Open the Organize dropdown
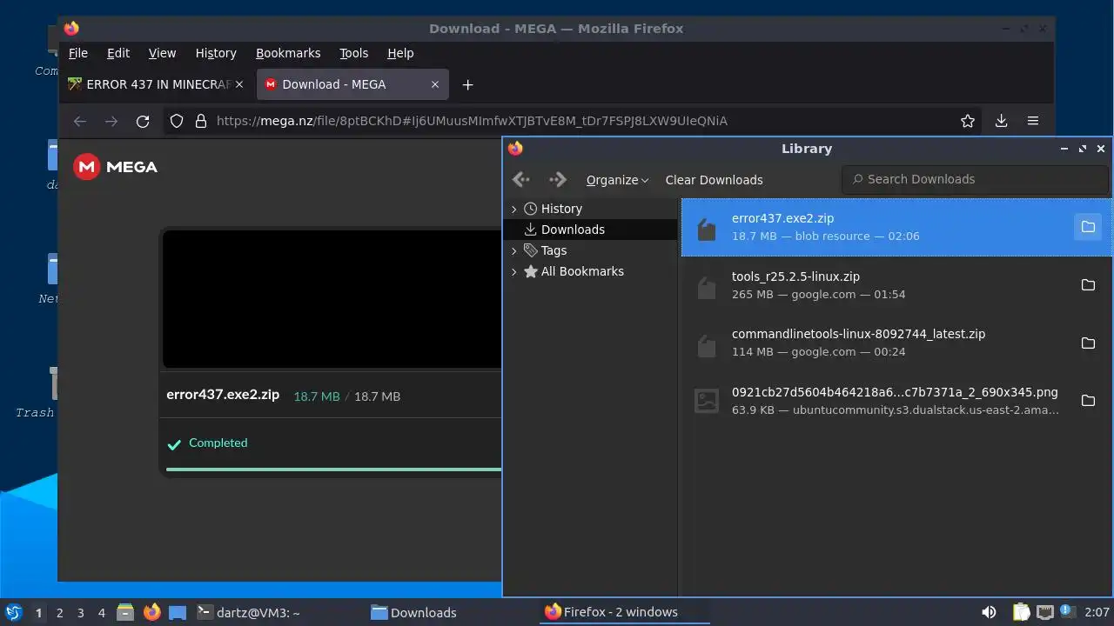This screenshot has height=626, width=1114. [x=617, y=180]
